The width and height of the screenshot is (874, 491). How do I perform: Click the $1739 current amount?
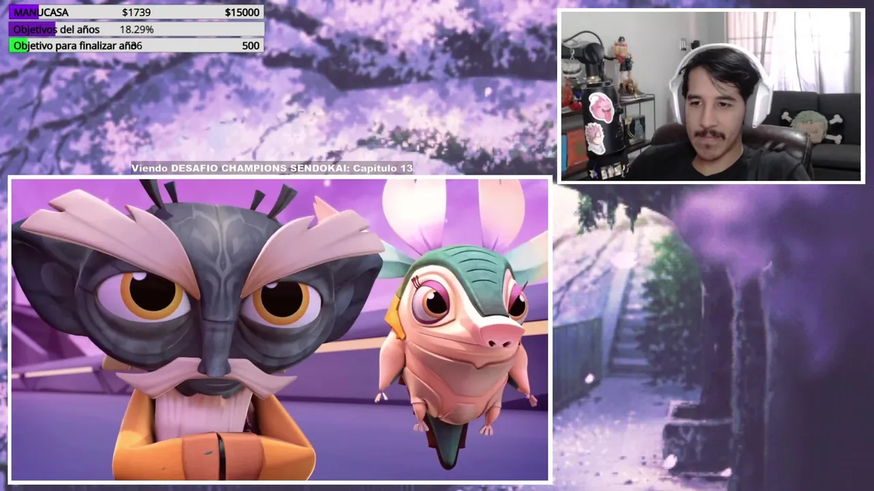pyautogui.click(x=137, y=12)
